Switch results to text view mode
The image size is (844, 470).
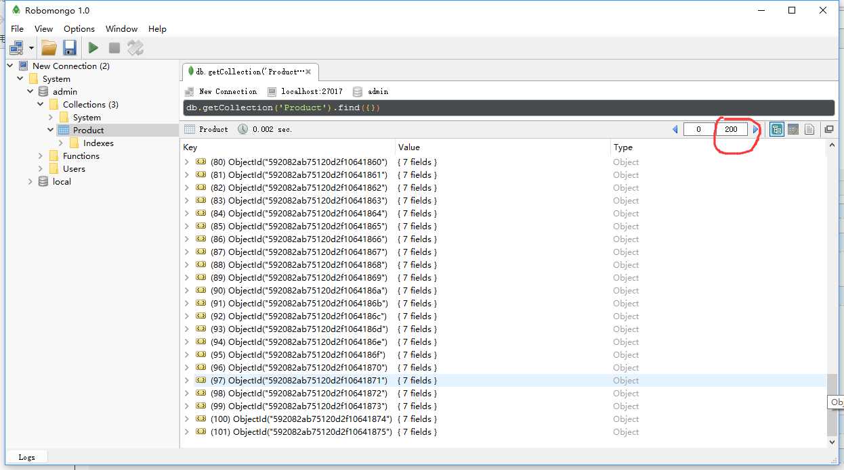(x=809, y=129)
